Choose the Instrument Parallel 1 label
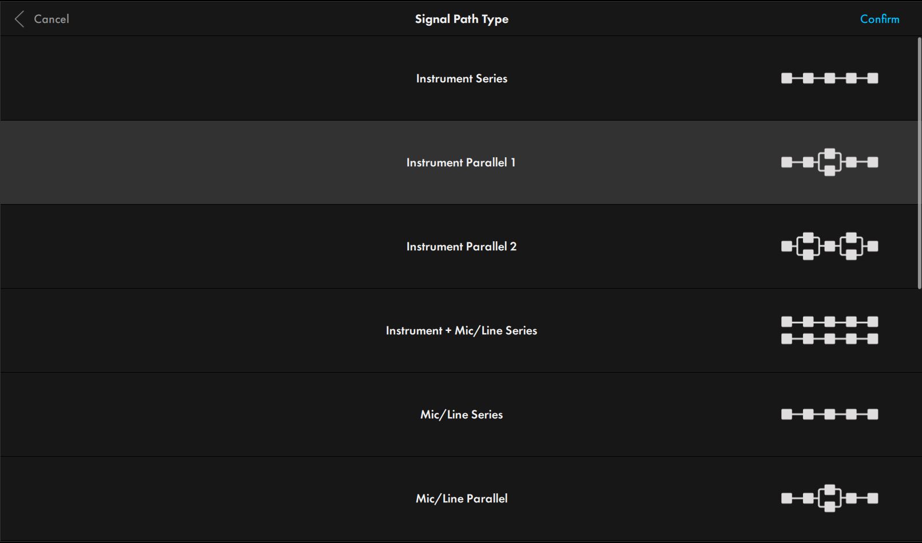 point(461,162)
